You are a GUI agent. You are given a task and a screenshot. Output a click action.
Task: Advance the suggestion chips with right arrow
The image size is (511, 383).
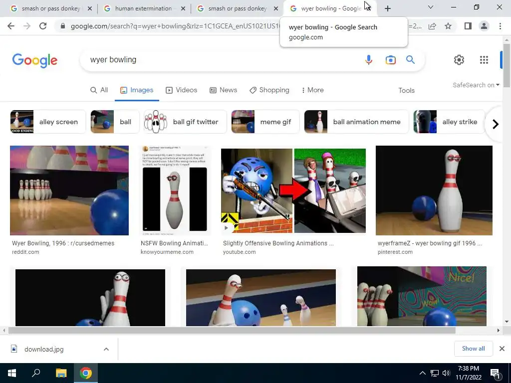[x=496, y=124]
